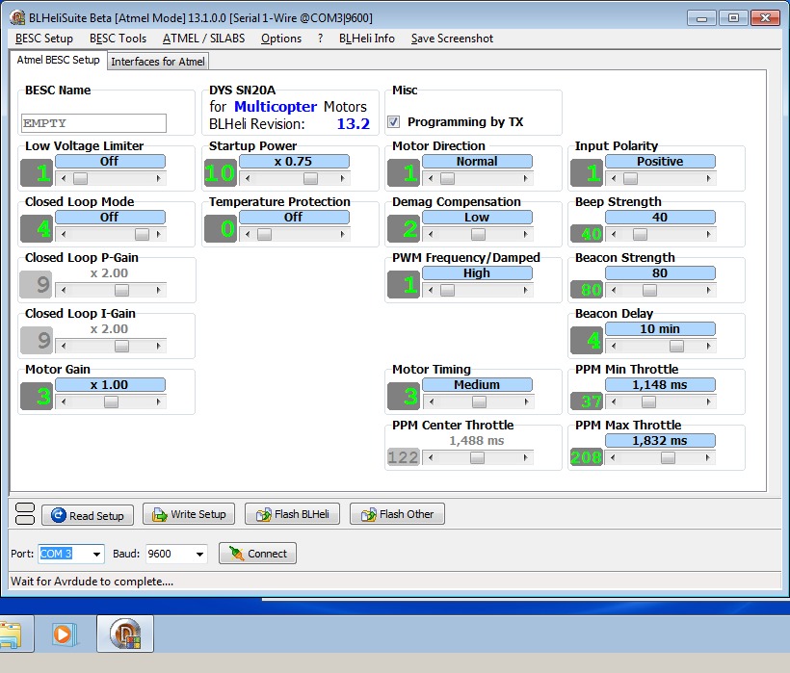Click the Input Polarity right arrow
Viewport: 790px width, 673px height.
tap(708, 179)
